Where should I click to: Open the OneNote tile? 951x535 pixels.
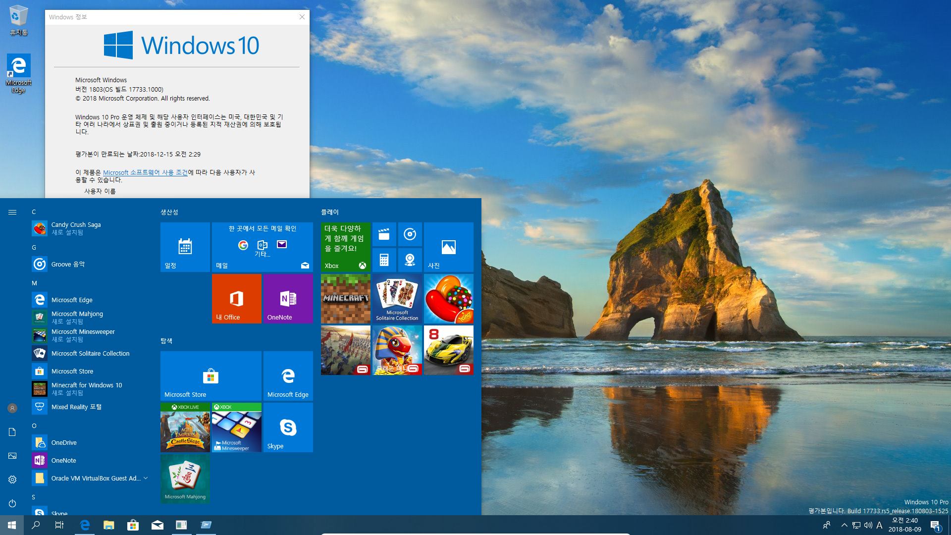coord(288,299)
